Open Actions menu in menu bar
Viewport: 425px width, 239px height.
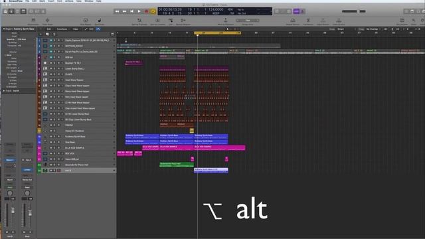pyautogui.click(x=69, y=1)
